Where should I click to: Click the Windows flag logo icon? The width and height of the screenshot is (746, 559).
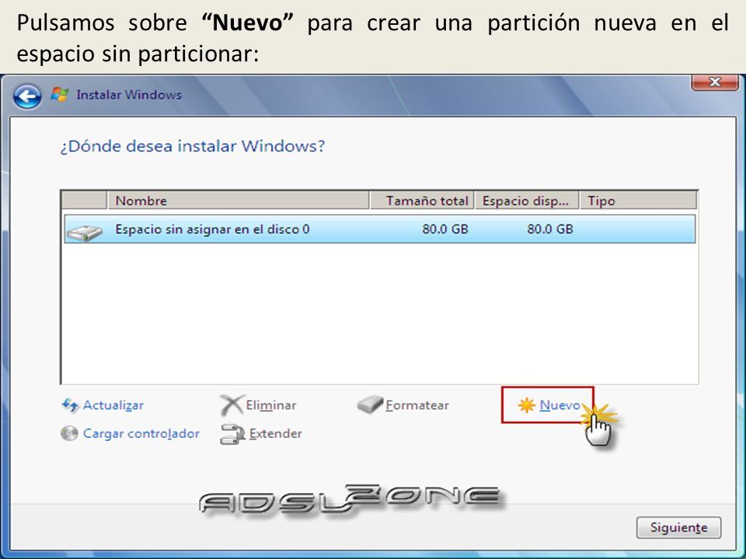coord(60,94)
